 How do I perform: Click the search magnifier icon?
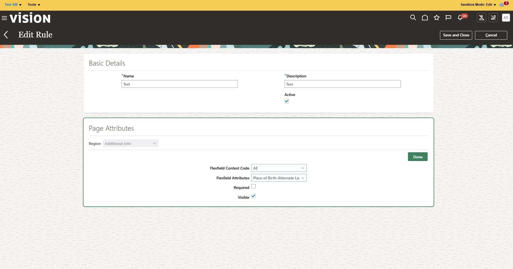click(413, 18)
